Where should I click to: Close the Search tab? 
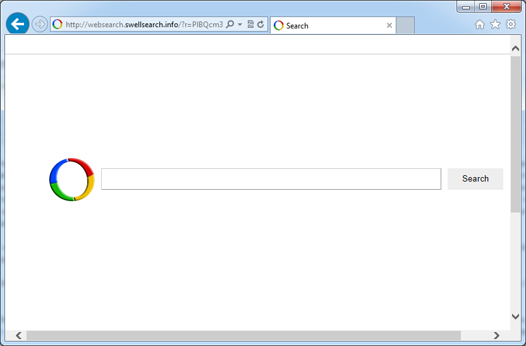coord(389,25)
